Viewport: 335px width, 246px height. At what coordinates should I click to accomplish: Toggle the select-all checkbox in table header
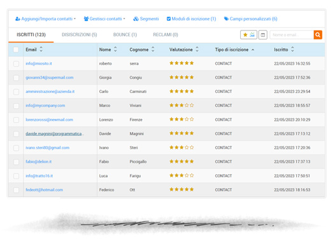[16, 50]
